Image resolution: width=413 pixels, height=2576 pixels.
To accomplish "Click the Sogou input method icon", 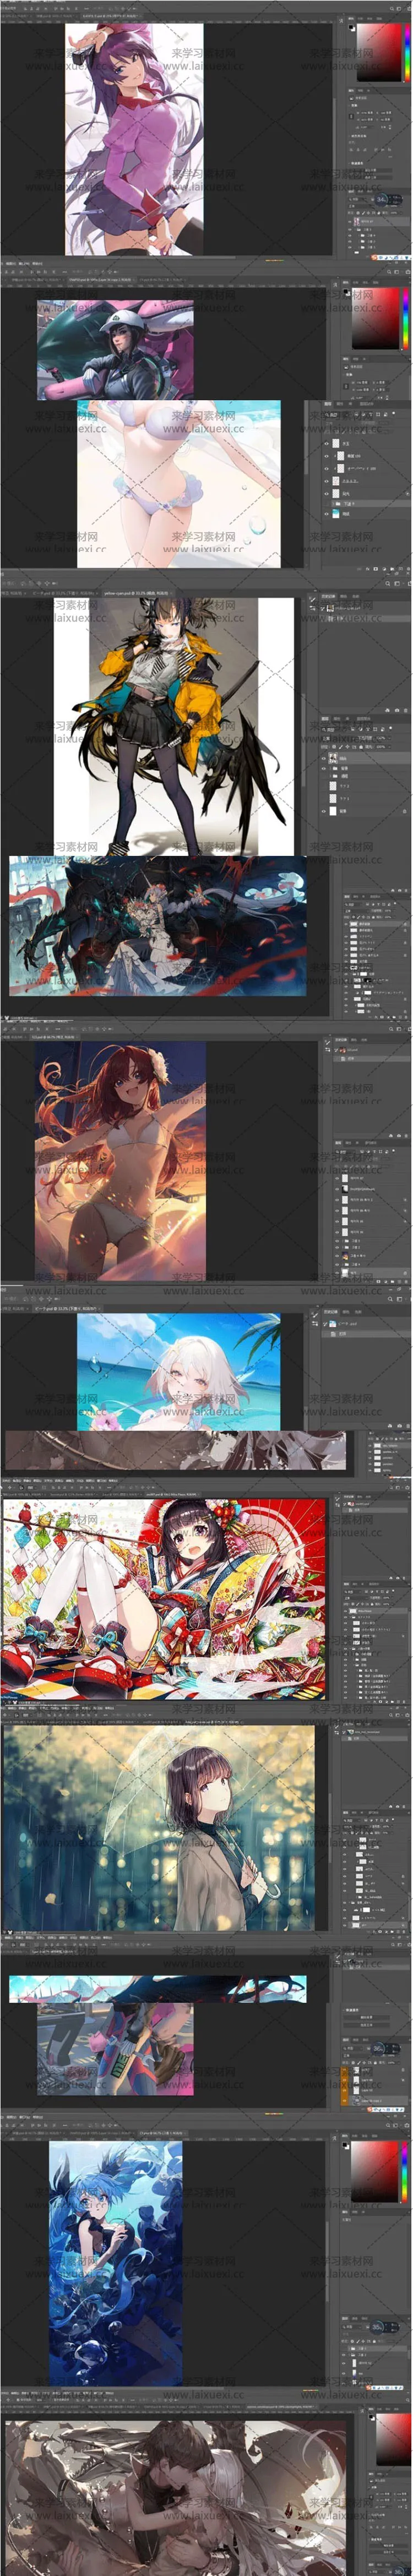I will 374,258.
